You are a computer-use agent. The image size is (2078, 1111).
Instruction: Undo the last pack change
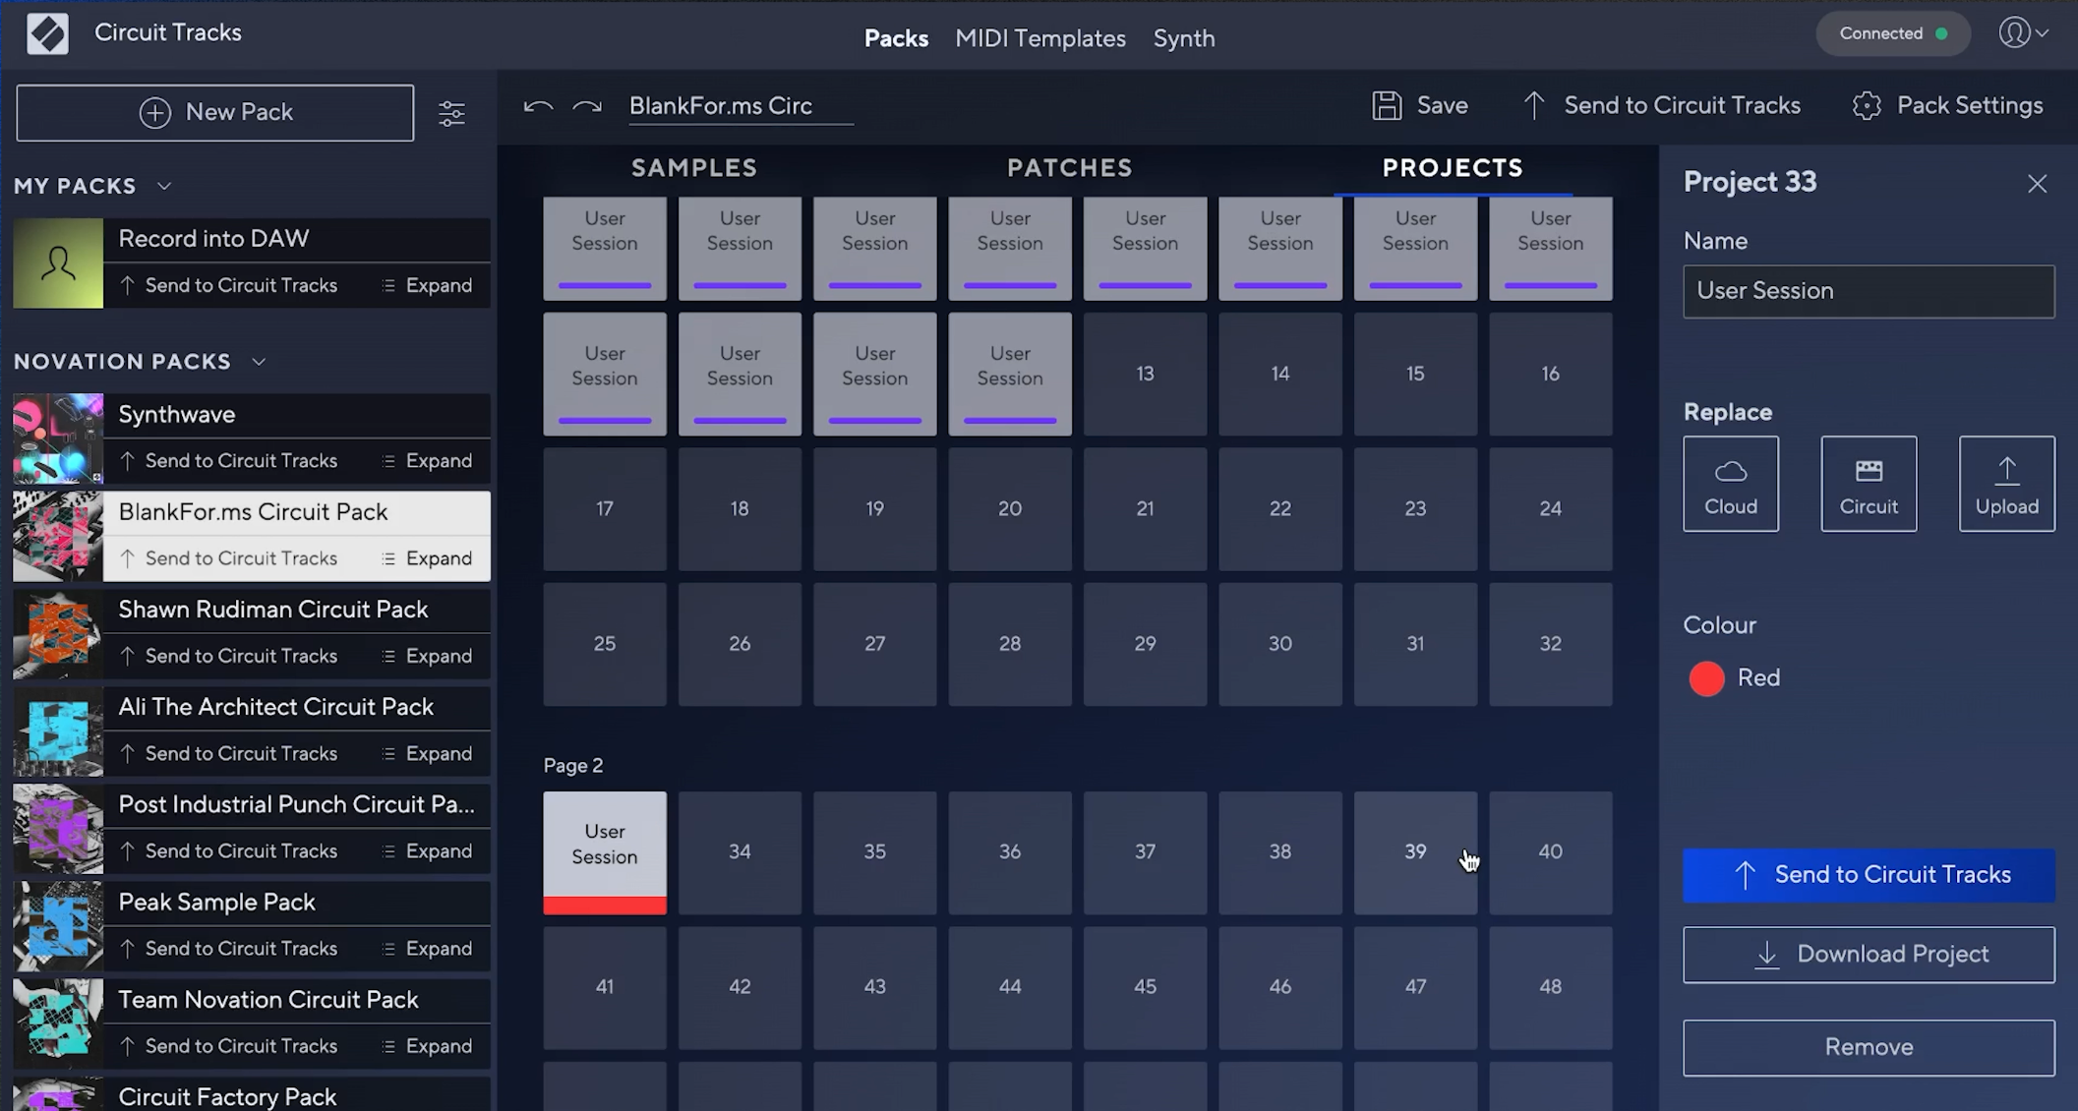pyautogui.click(x=538, y=106)
